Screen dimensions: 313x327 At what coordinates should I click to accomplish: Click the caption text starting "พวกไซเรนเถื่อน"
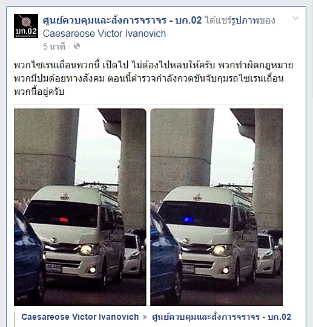153,79
